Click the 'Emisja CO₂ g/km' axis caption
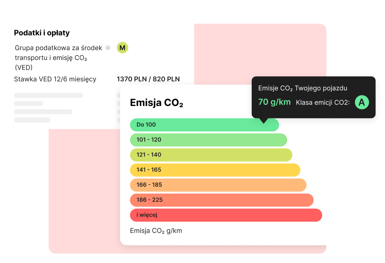This screenshot has width=385, height=263. 156,231
